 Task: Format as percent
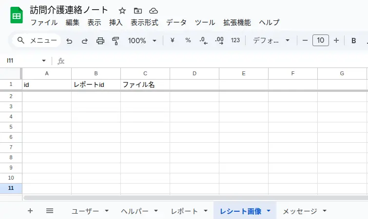pyautogui.click(x=188, y=40)
